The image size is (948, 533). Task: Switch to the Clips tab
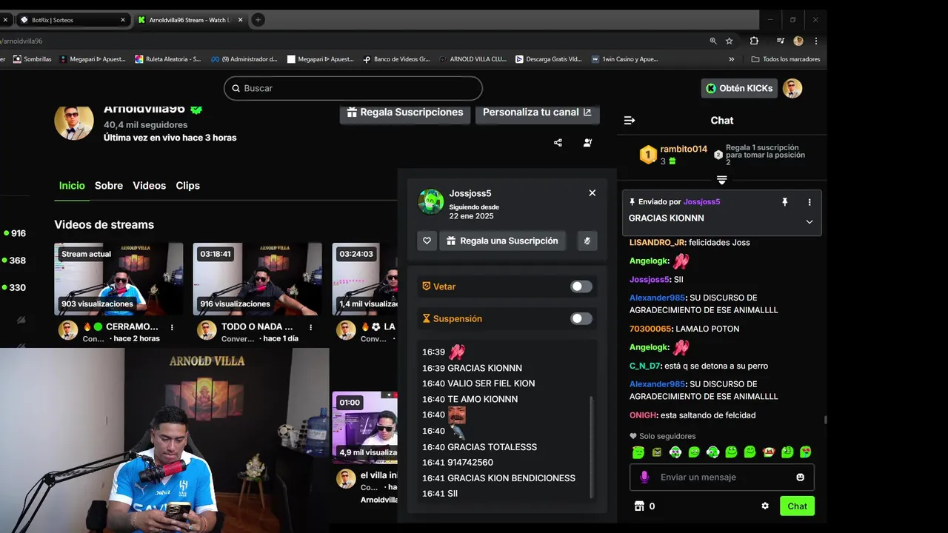(187, 186)
